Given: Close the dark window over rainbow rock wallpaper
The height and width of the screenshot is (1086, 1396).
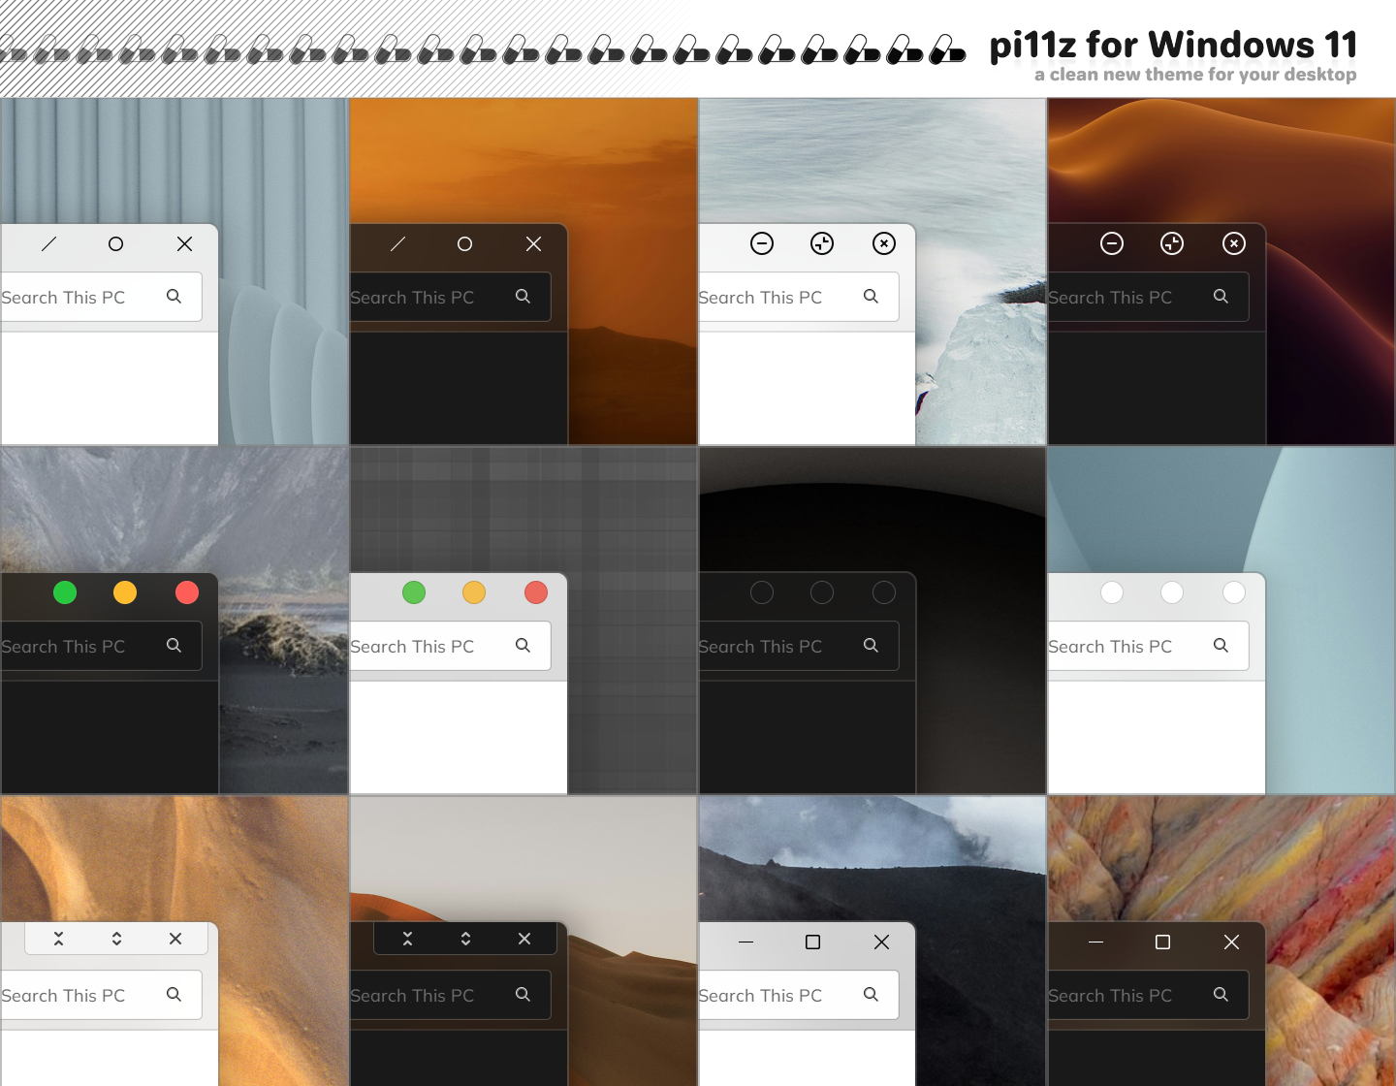Looking at the screenshot, I should [x=1232, y=942].
